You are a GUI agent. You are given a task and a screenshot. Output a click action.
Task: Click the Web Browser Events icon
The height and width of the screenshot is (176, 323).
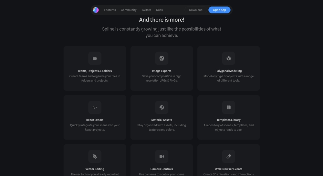coord(229,156)
